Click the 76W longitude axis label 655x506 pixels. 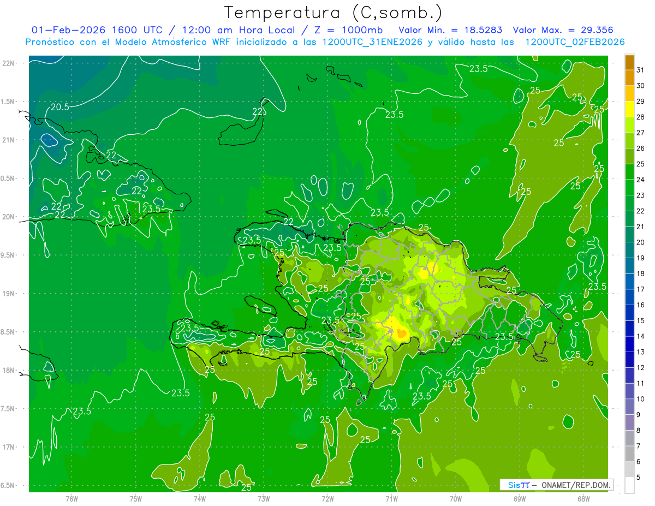click(72, 498)
